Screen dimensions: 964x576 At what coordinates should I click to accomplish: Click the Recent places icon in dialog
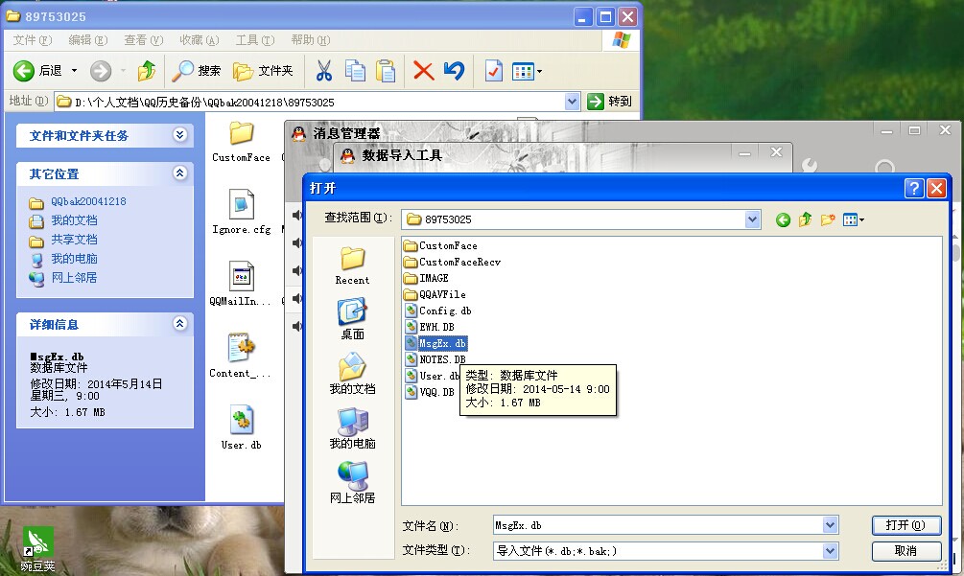[x=352, y=265]
